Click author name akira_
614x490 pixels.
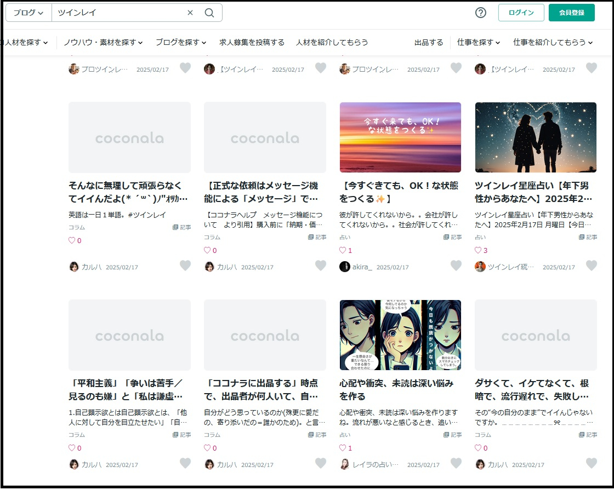pos(362,267)
